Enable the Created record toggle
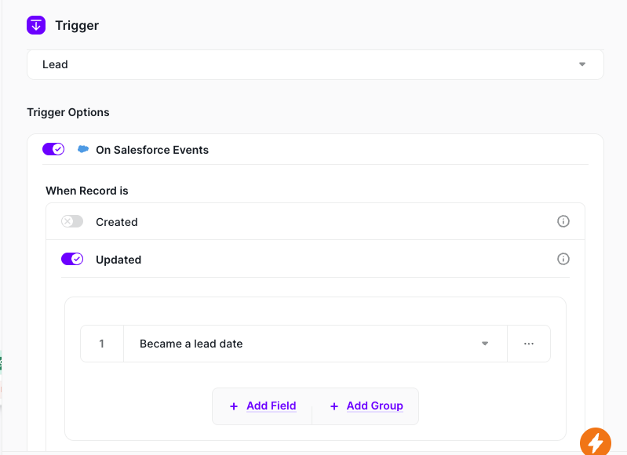This screenshot has height=455, width=627. click(x=72, y=222)
